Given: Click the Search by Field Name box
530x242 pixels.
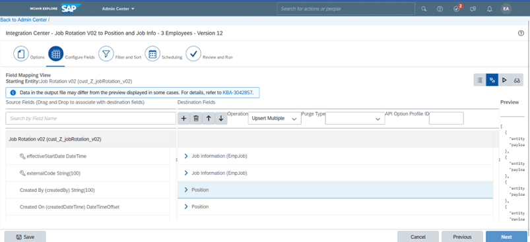Looking at the screenshot, I should [x=91, y=119].
